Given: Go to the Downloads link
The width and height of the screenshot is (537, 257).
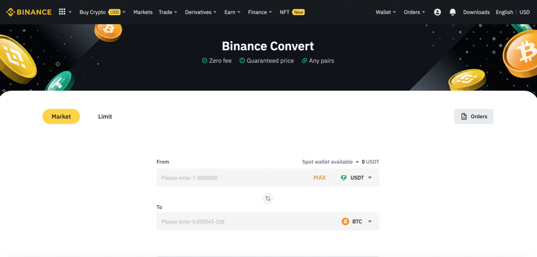Looking at the screenshot, I should 476,12.
